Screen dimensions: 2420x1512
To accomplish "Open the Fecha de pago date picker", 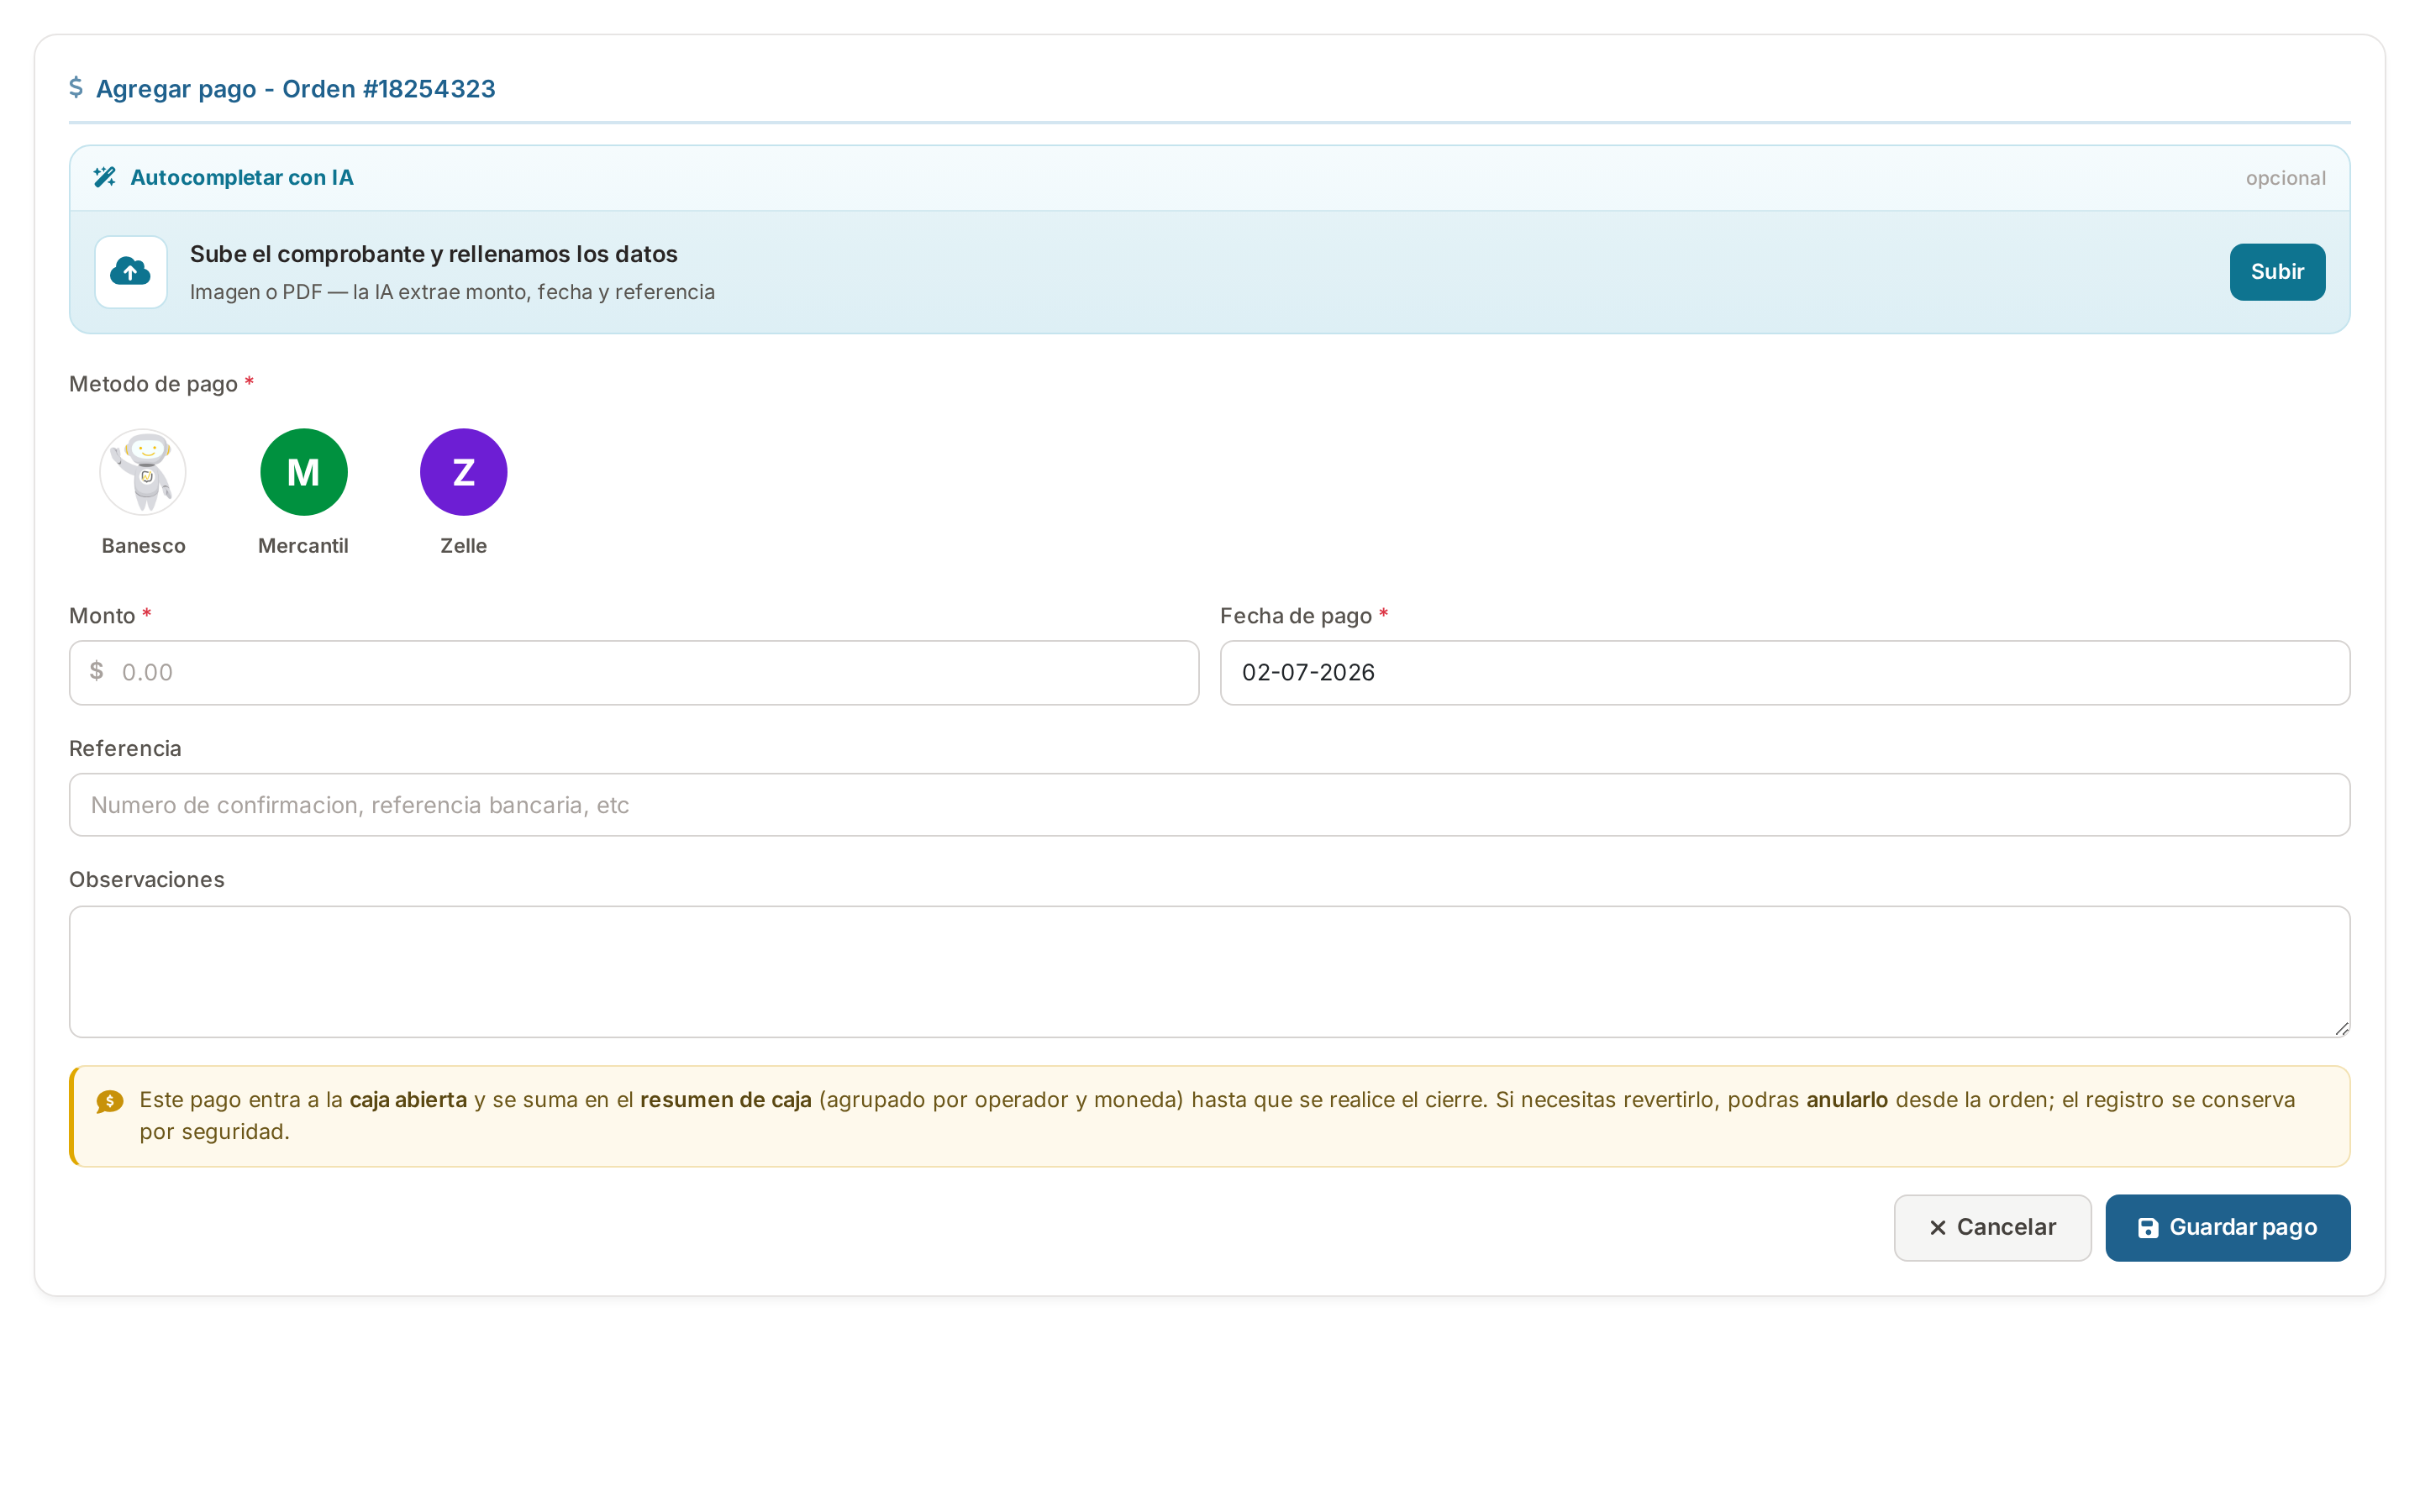I will [x=1785, y=673].
